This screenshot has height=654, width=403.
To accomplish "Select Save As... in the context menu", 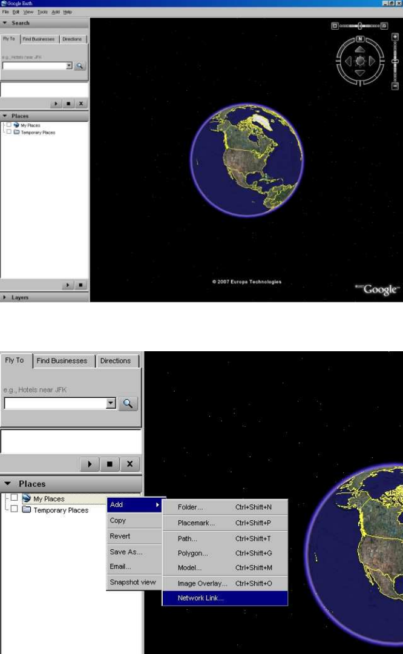I will point(134,552).
